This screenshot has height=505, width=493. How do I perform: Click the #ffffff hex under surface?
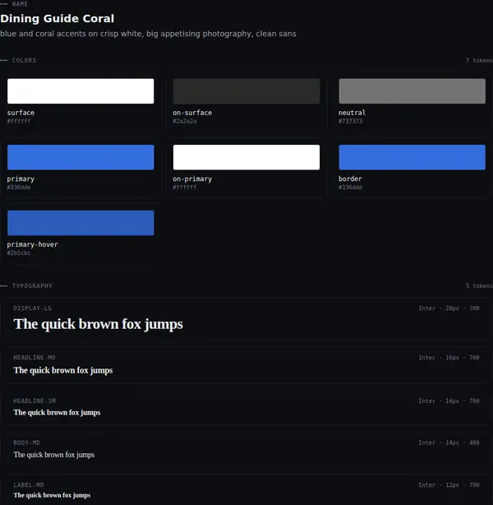(19, 122)
